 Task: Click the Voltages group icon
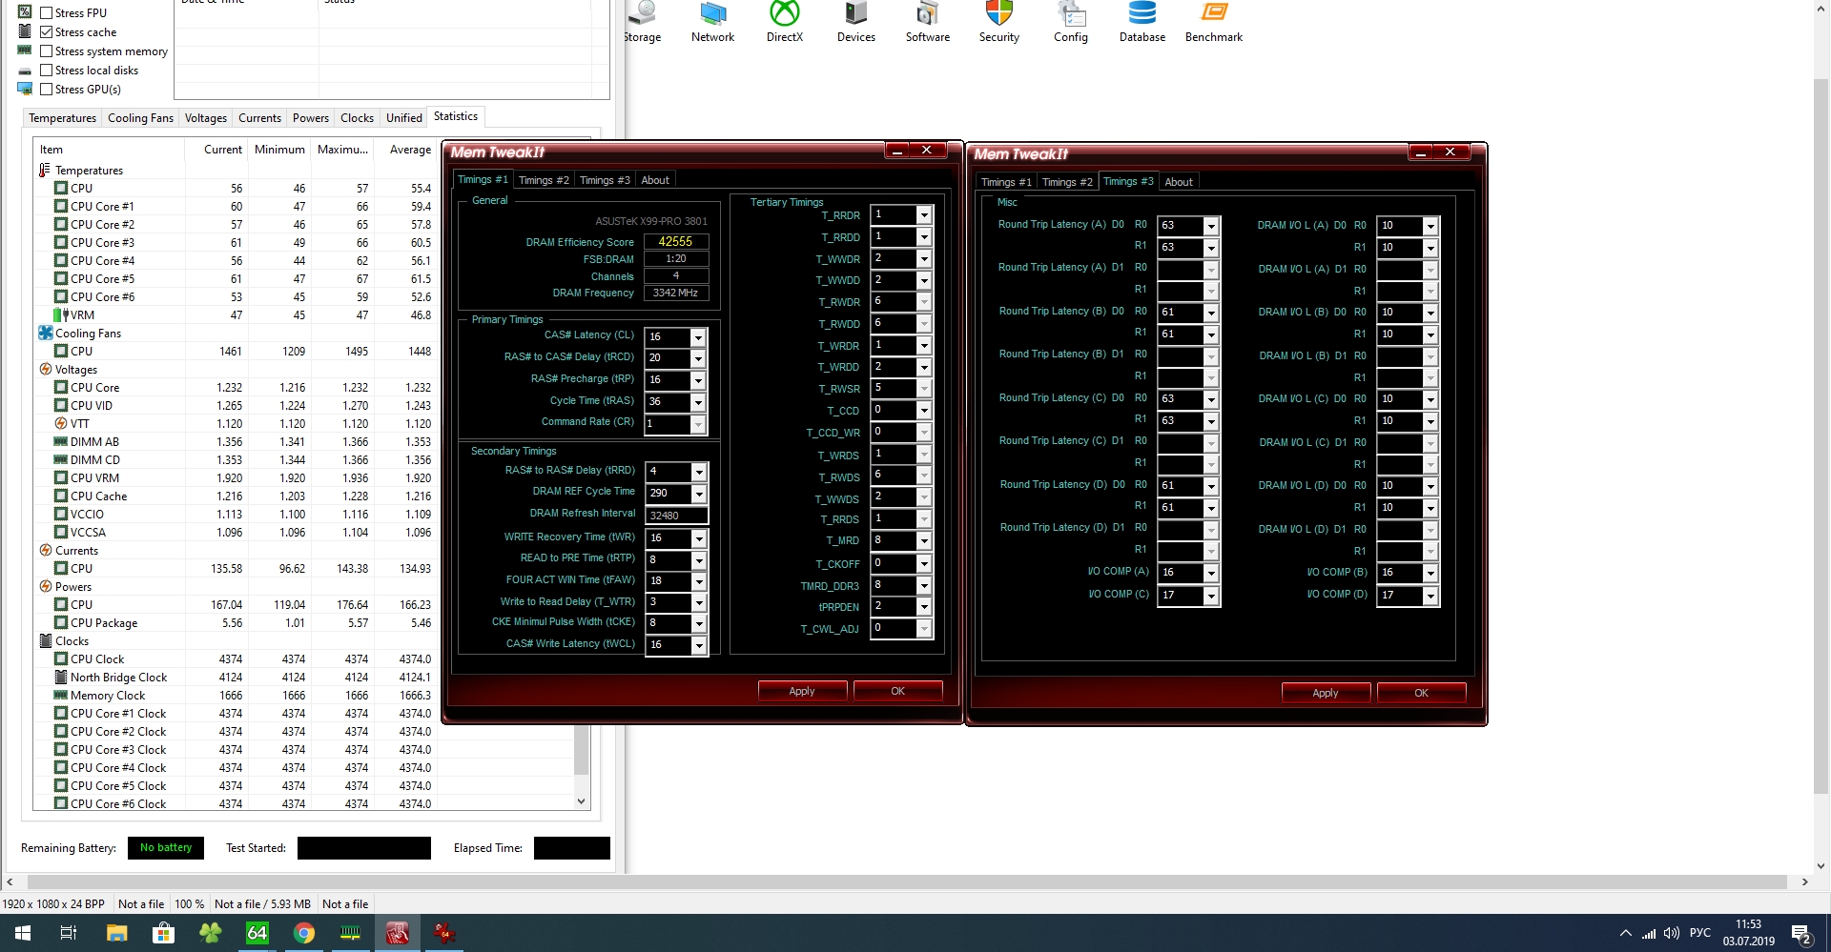tap(45, 369)
